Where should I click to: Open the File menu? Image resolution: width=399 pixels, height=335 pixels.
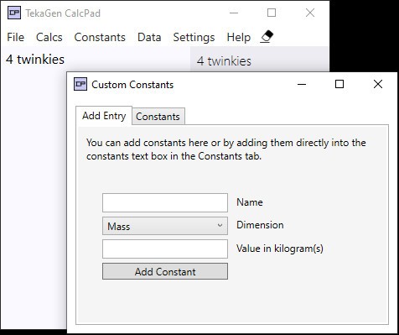coord(16,37)
